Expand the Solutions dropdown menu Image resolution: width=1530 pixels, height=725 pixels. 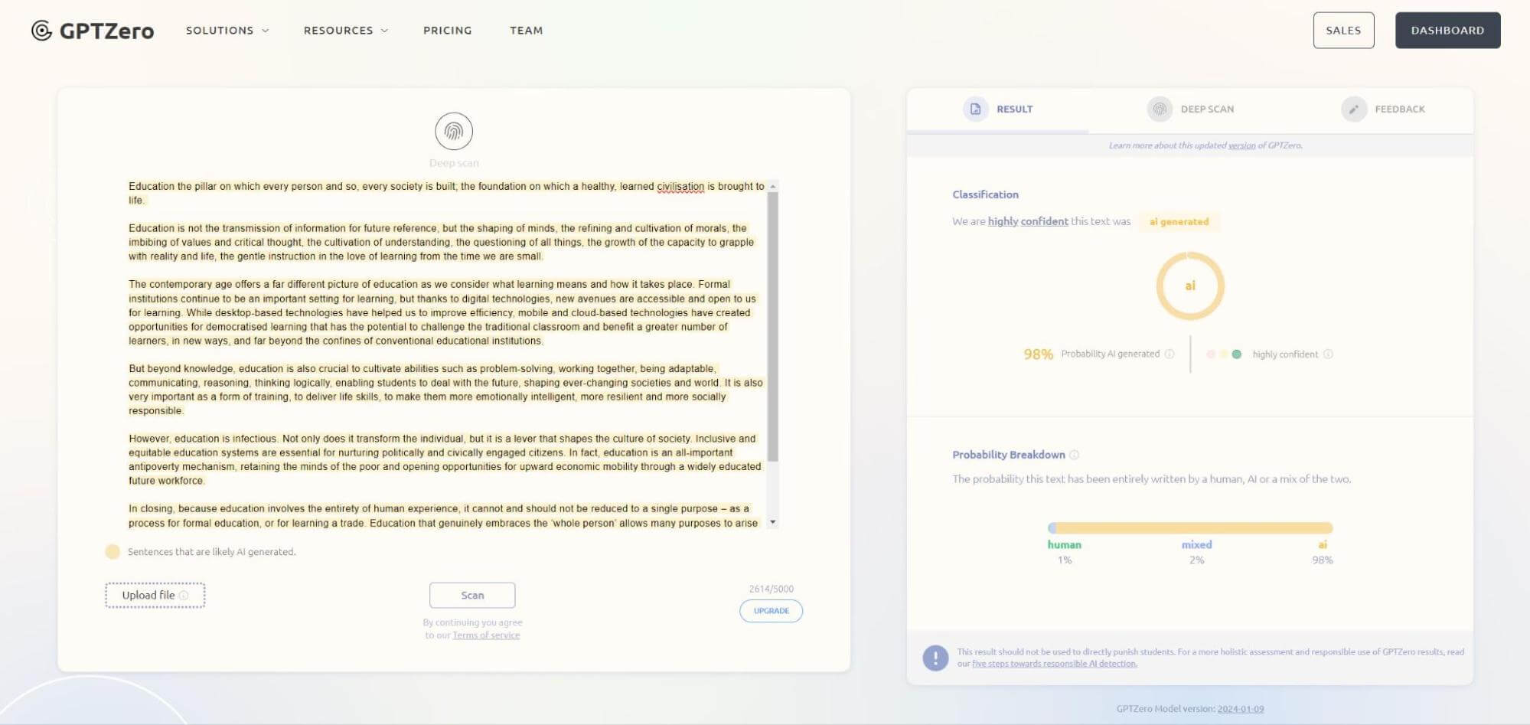click(227, 31)
